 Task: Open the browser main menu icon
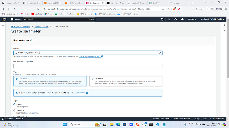[226, 9]
